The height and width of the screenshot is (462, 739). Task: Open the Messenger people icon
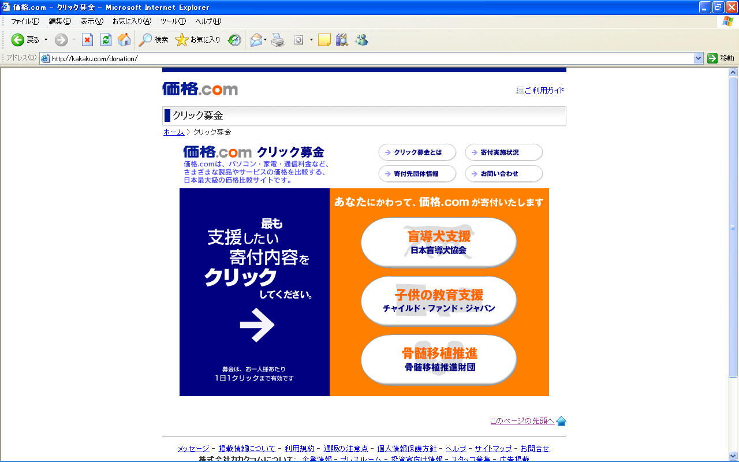[361, 40]
